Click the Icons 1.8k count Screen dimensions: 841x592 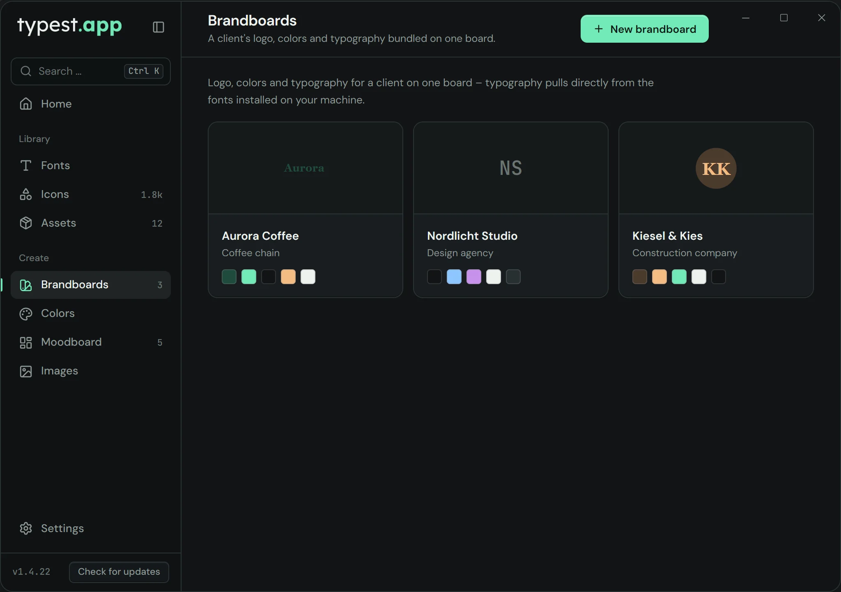(x=152, y=195)
